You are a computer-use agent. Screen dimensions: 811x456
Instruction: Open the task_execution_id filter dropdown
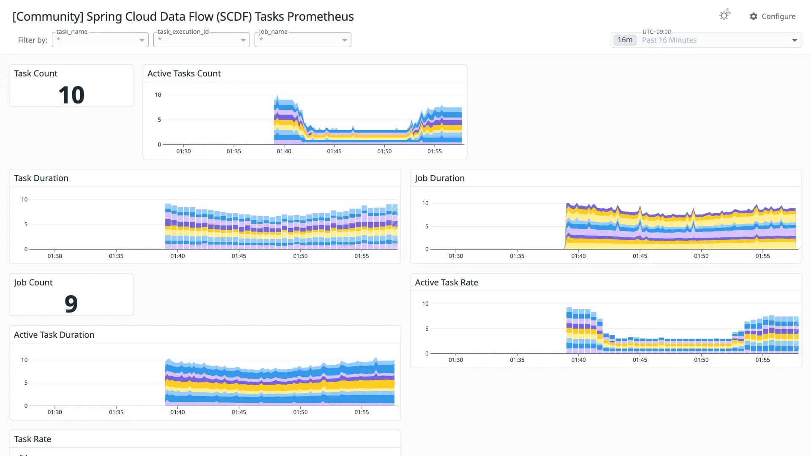201,40
